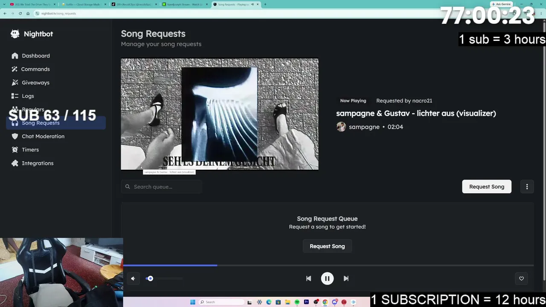The image size is (546, 307).
Task: Go back in browser history
Action: [x=5, y=13]
